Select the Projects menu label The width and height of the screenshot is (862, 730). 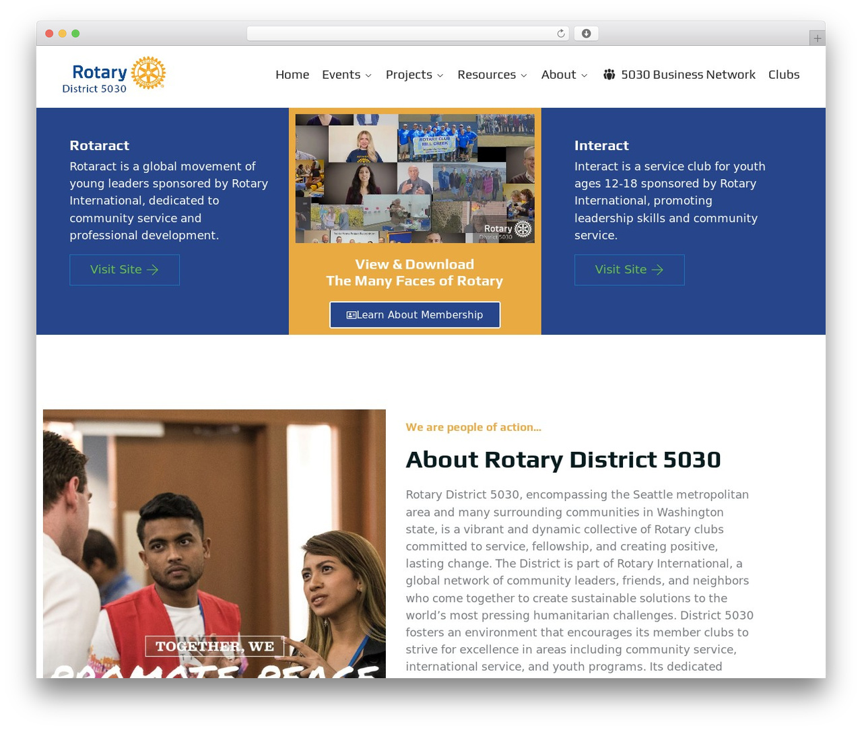409,75
